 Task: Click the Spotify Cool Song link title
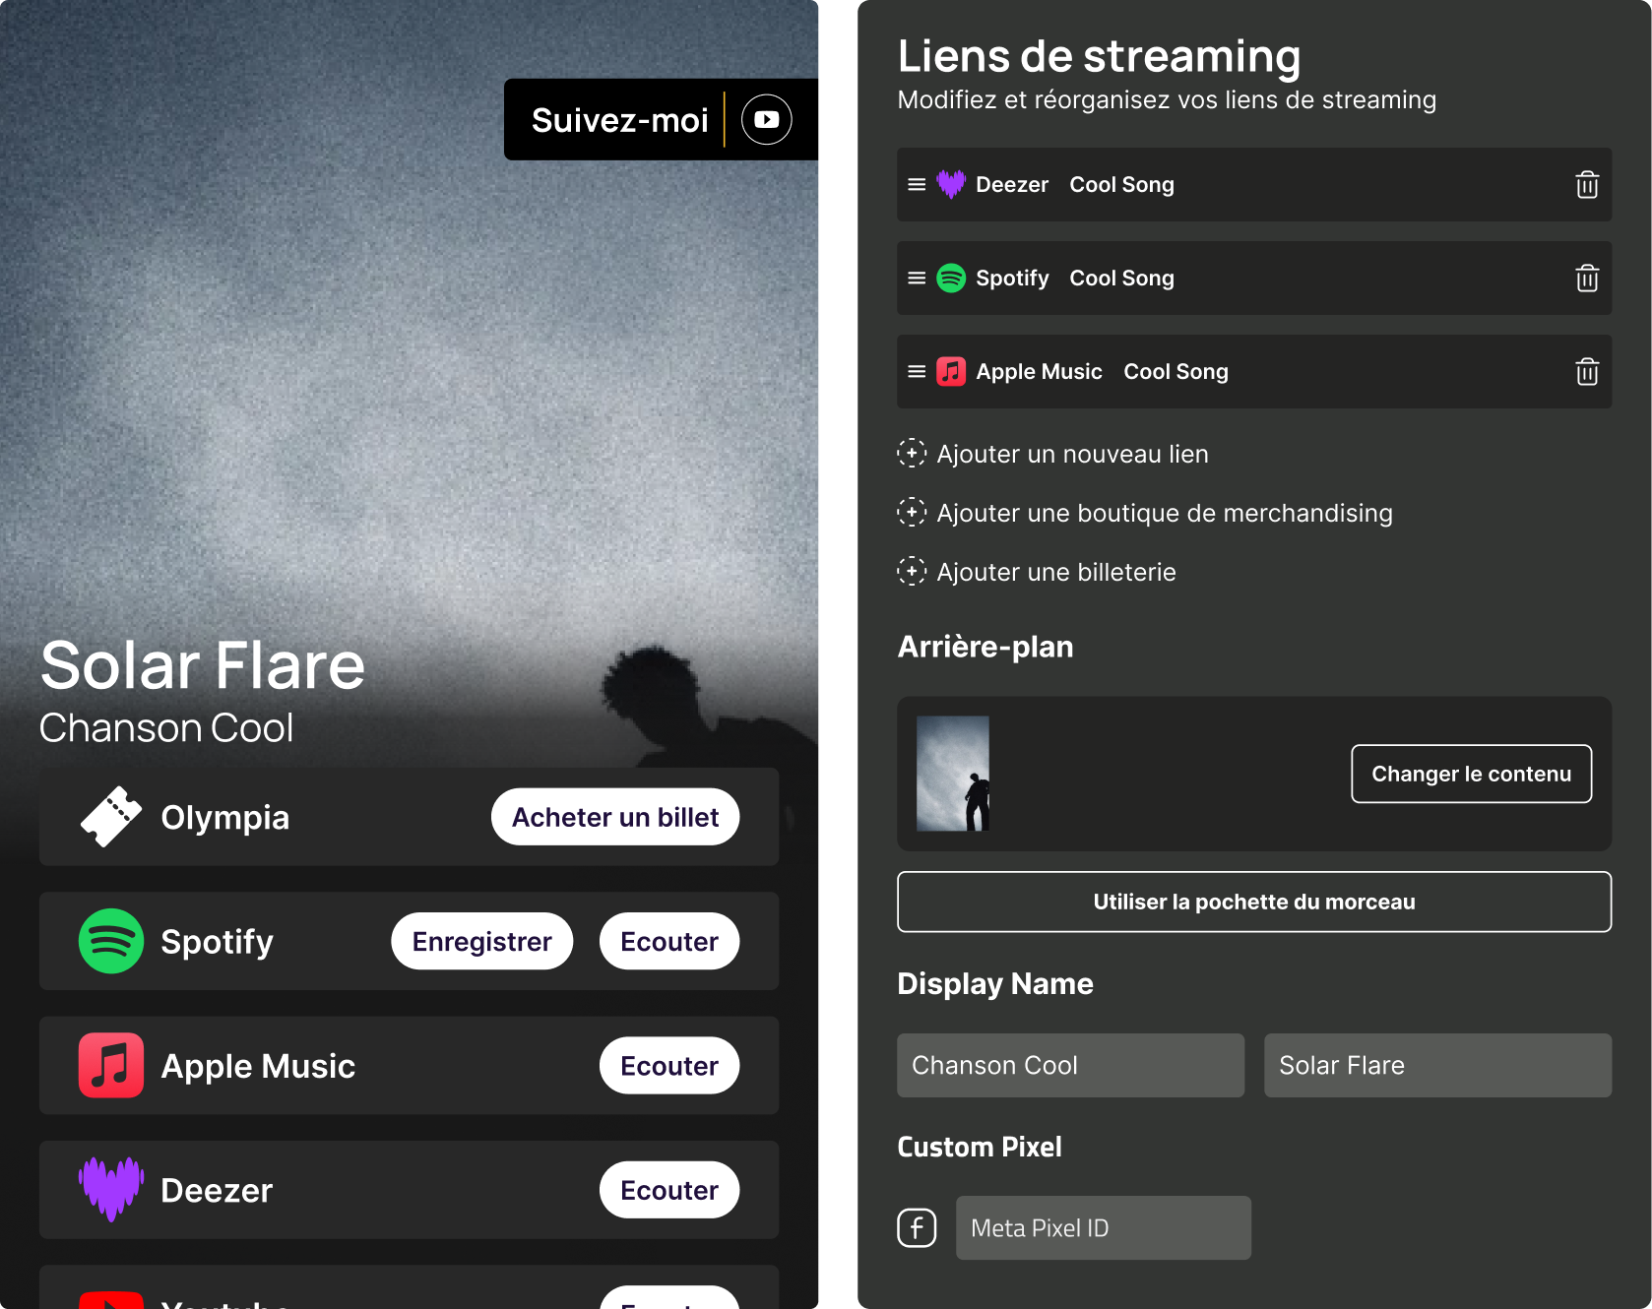pos(1121,278)
